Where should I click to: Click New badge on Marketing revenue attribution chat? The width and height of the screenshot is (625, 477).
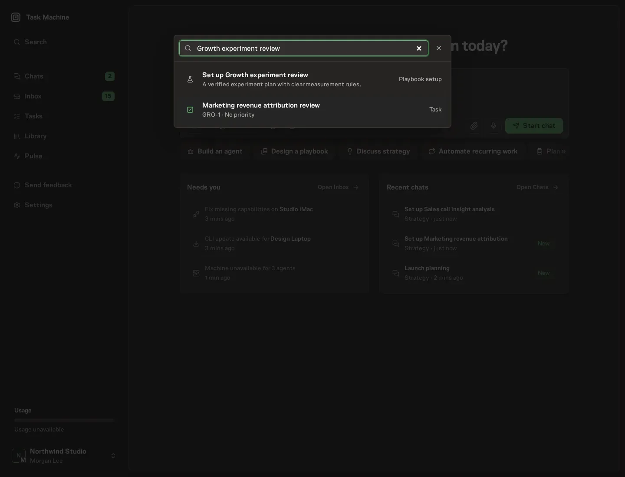544,244
